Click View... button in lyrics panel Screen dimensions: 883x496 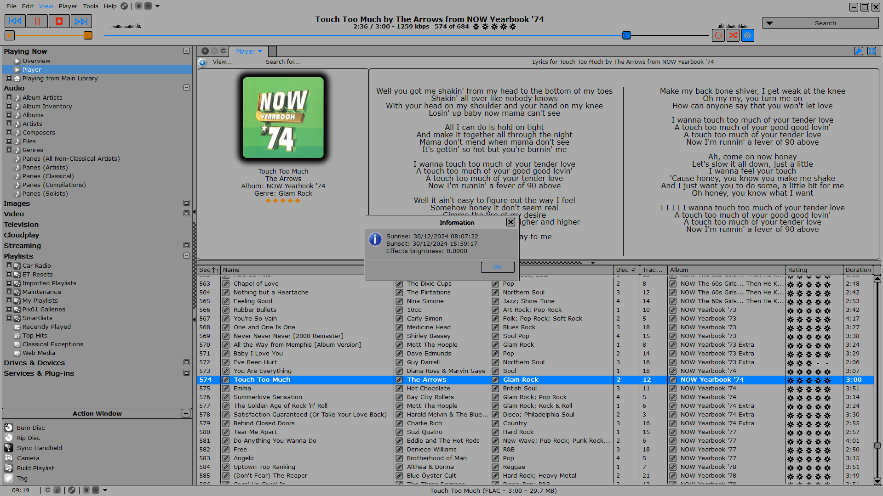[x=222, y=62]
